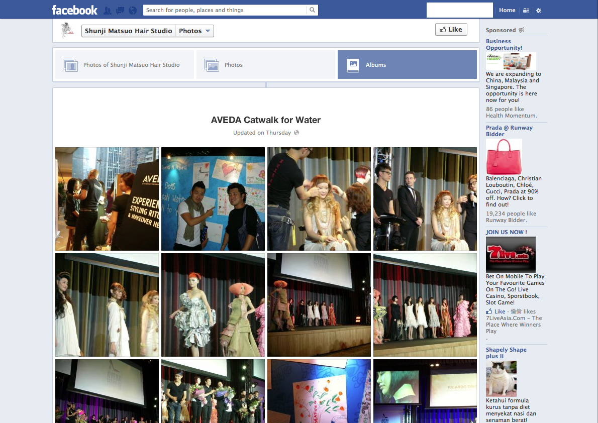The height and width of the screenshot is (423, 598).
Task: Click the Photos tab icon
Action: click(x=211, y=65)
